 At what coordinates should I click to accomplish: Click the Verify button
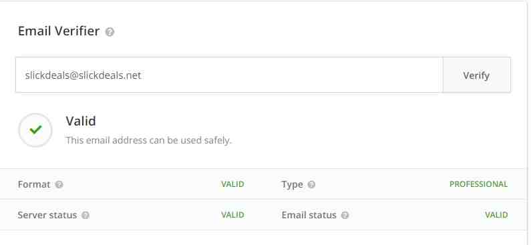[476, 75]
